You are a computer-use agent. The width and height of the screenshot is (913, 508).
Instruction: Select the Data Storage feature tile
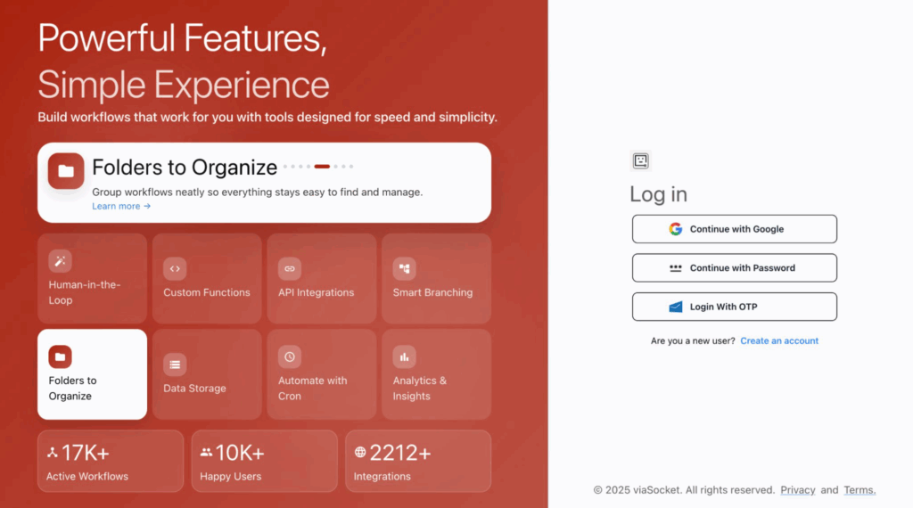click(x=207, y=374)
